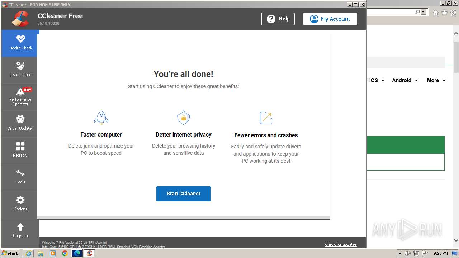Click the v6.18.10838 version text
459x258 pixels.
[48, 23]
